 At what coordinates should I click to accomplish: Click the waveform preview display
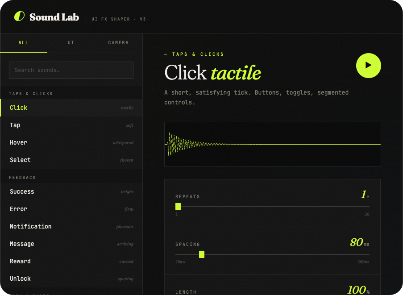(x=272, y=144)
